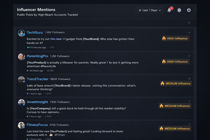Screen dimensions: 210x140
Task: Open settings gear icon
Action: point(189,10)
